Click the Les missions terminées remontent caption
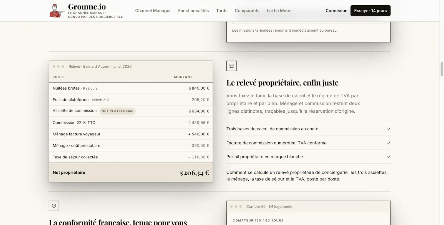This screenshot has height=225, width=444. tap(285, 31)
